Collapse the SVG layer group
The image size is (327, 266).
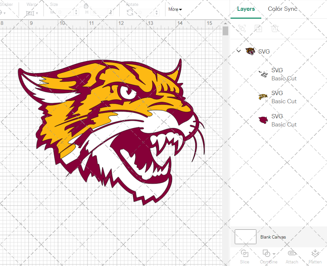[x=238, y=51]
